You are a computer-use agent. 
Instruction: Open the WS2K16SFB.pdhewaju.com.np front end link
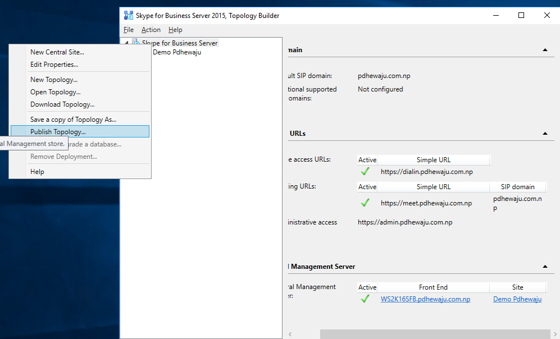(x=425, y=299)
